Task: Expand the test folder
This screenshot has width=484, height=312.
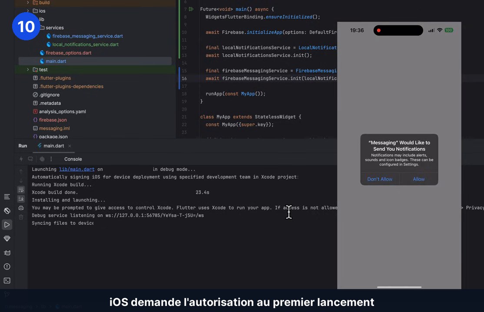Action: [x=28, y=70]
